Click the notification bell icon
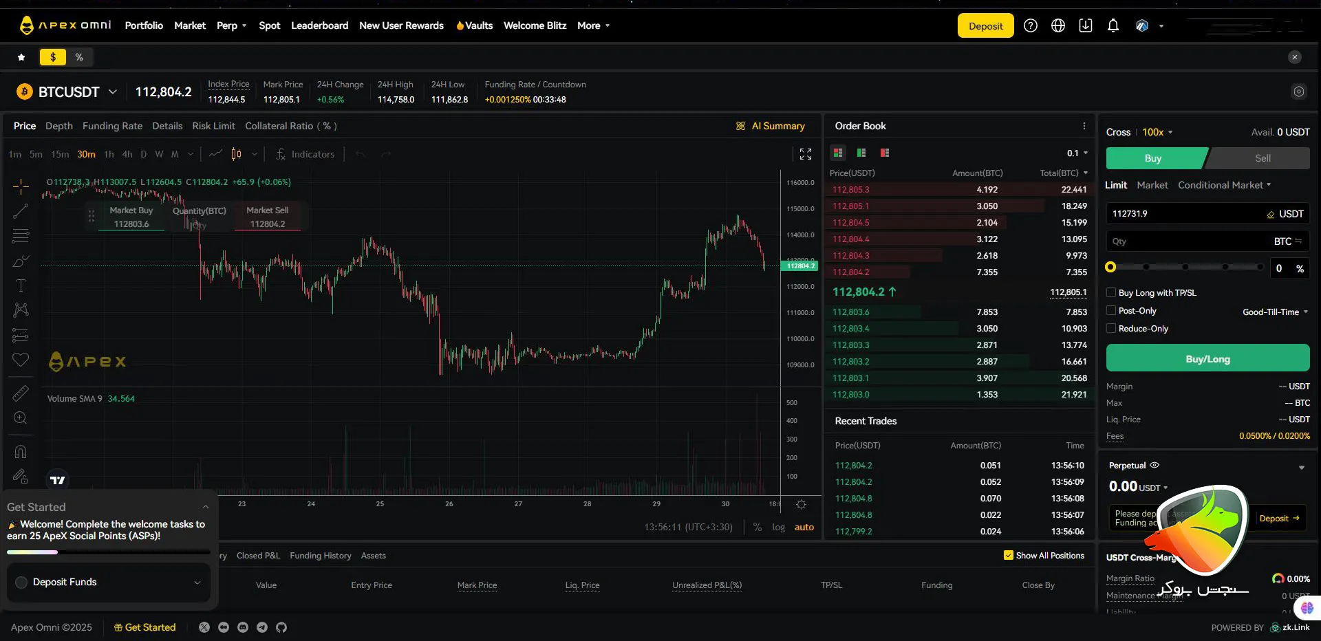Screen dimensions: 1321x641 (x=1113, y=25)
